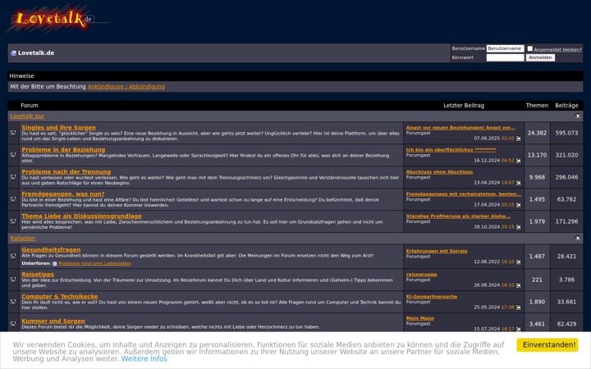Tick the Angemeldet bleiben checkbox
591x369 pixels.
(x=530, y=48)
